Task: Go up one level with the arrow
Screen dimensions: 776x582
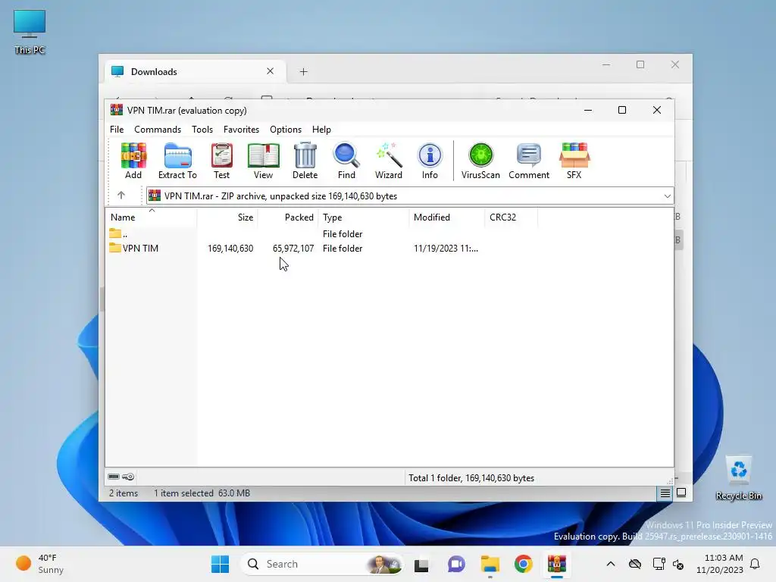Action: click(x=121, y=196)
